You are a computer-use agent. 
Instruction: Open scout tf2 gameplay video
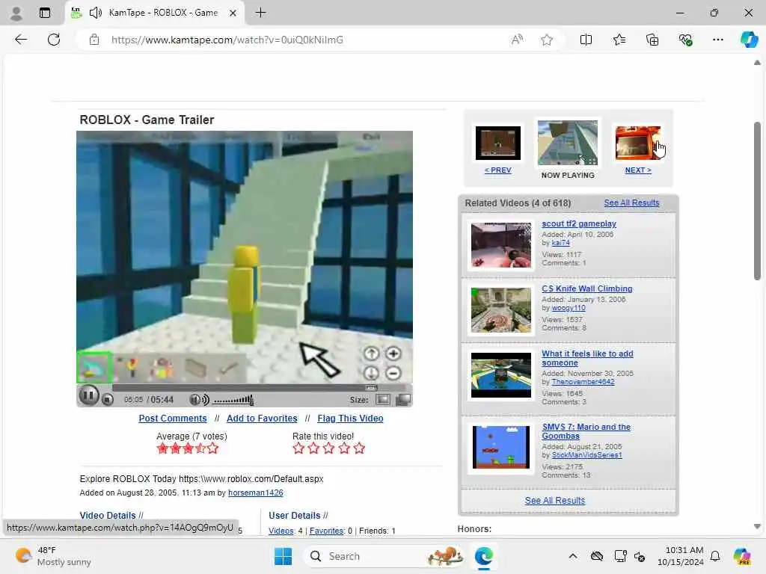pos(579,223)
